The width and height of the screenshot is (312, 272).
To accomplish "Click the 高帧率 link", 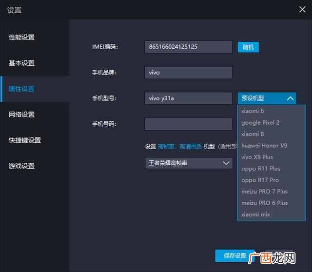I will (166, 147).
